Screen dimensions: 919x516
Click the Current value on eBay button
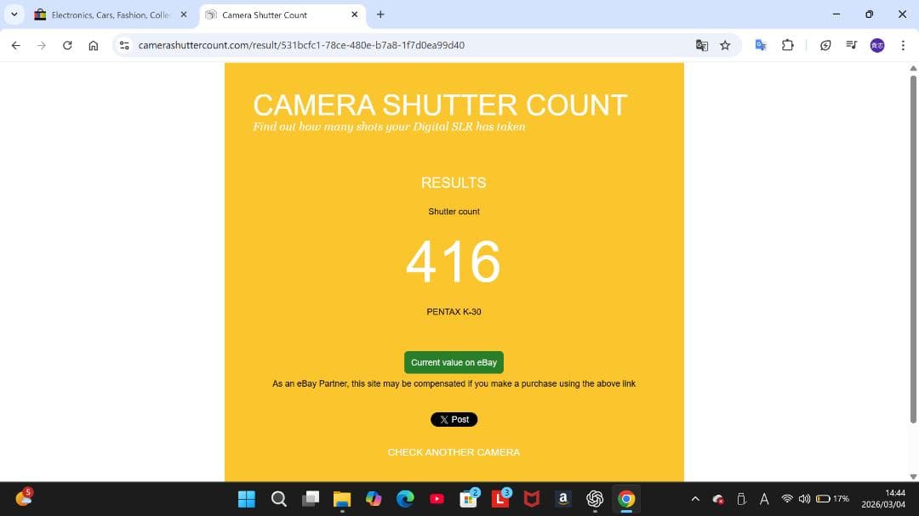(x=454, y=362)
